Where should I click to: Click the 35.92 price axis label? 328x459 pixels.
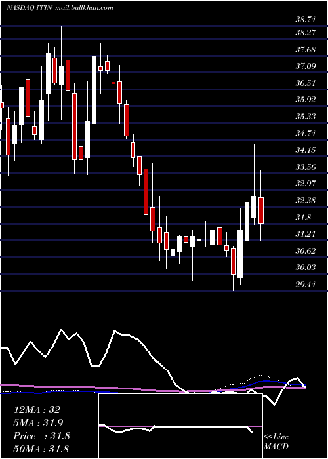pos(306,100)
